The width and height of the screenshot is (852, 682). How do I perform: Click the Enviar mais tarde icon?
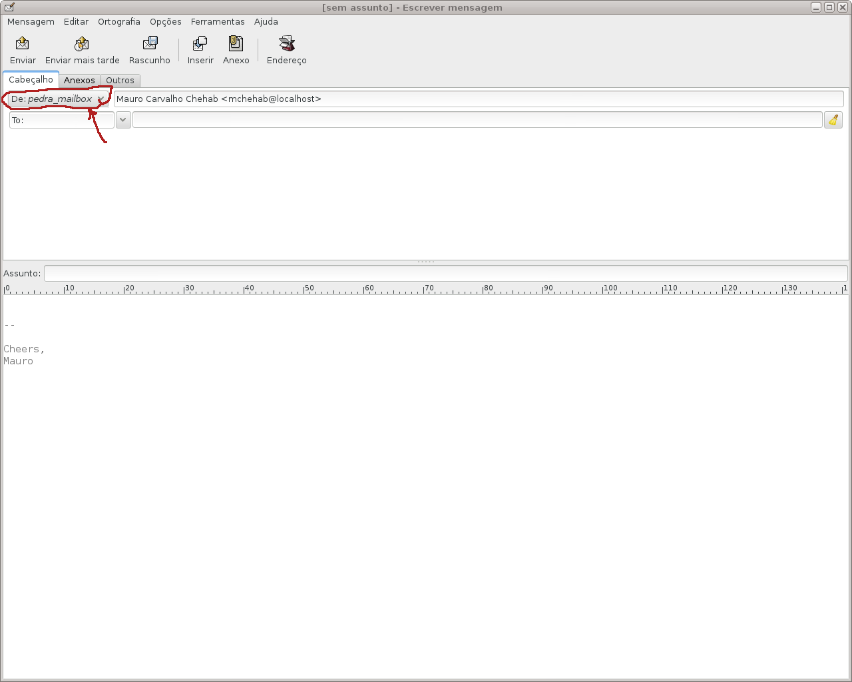click(82, 44)
